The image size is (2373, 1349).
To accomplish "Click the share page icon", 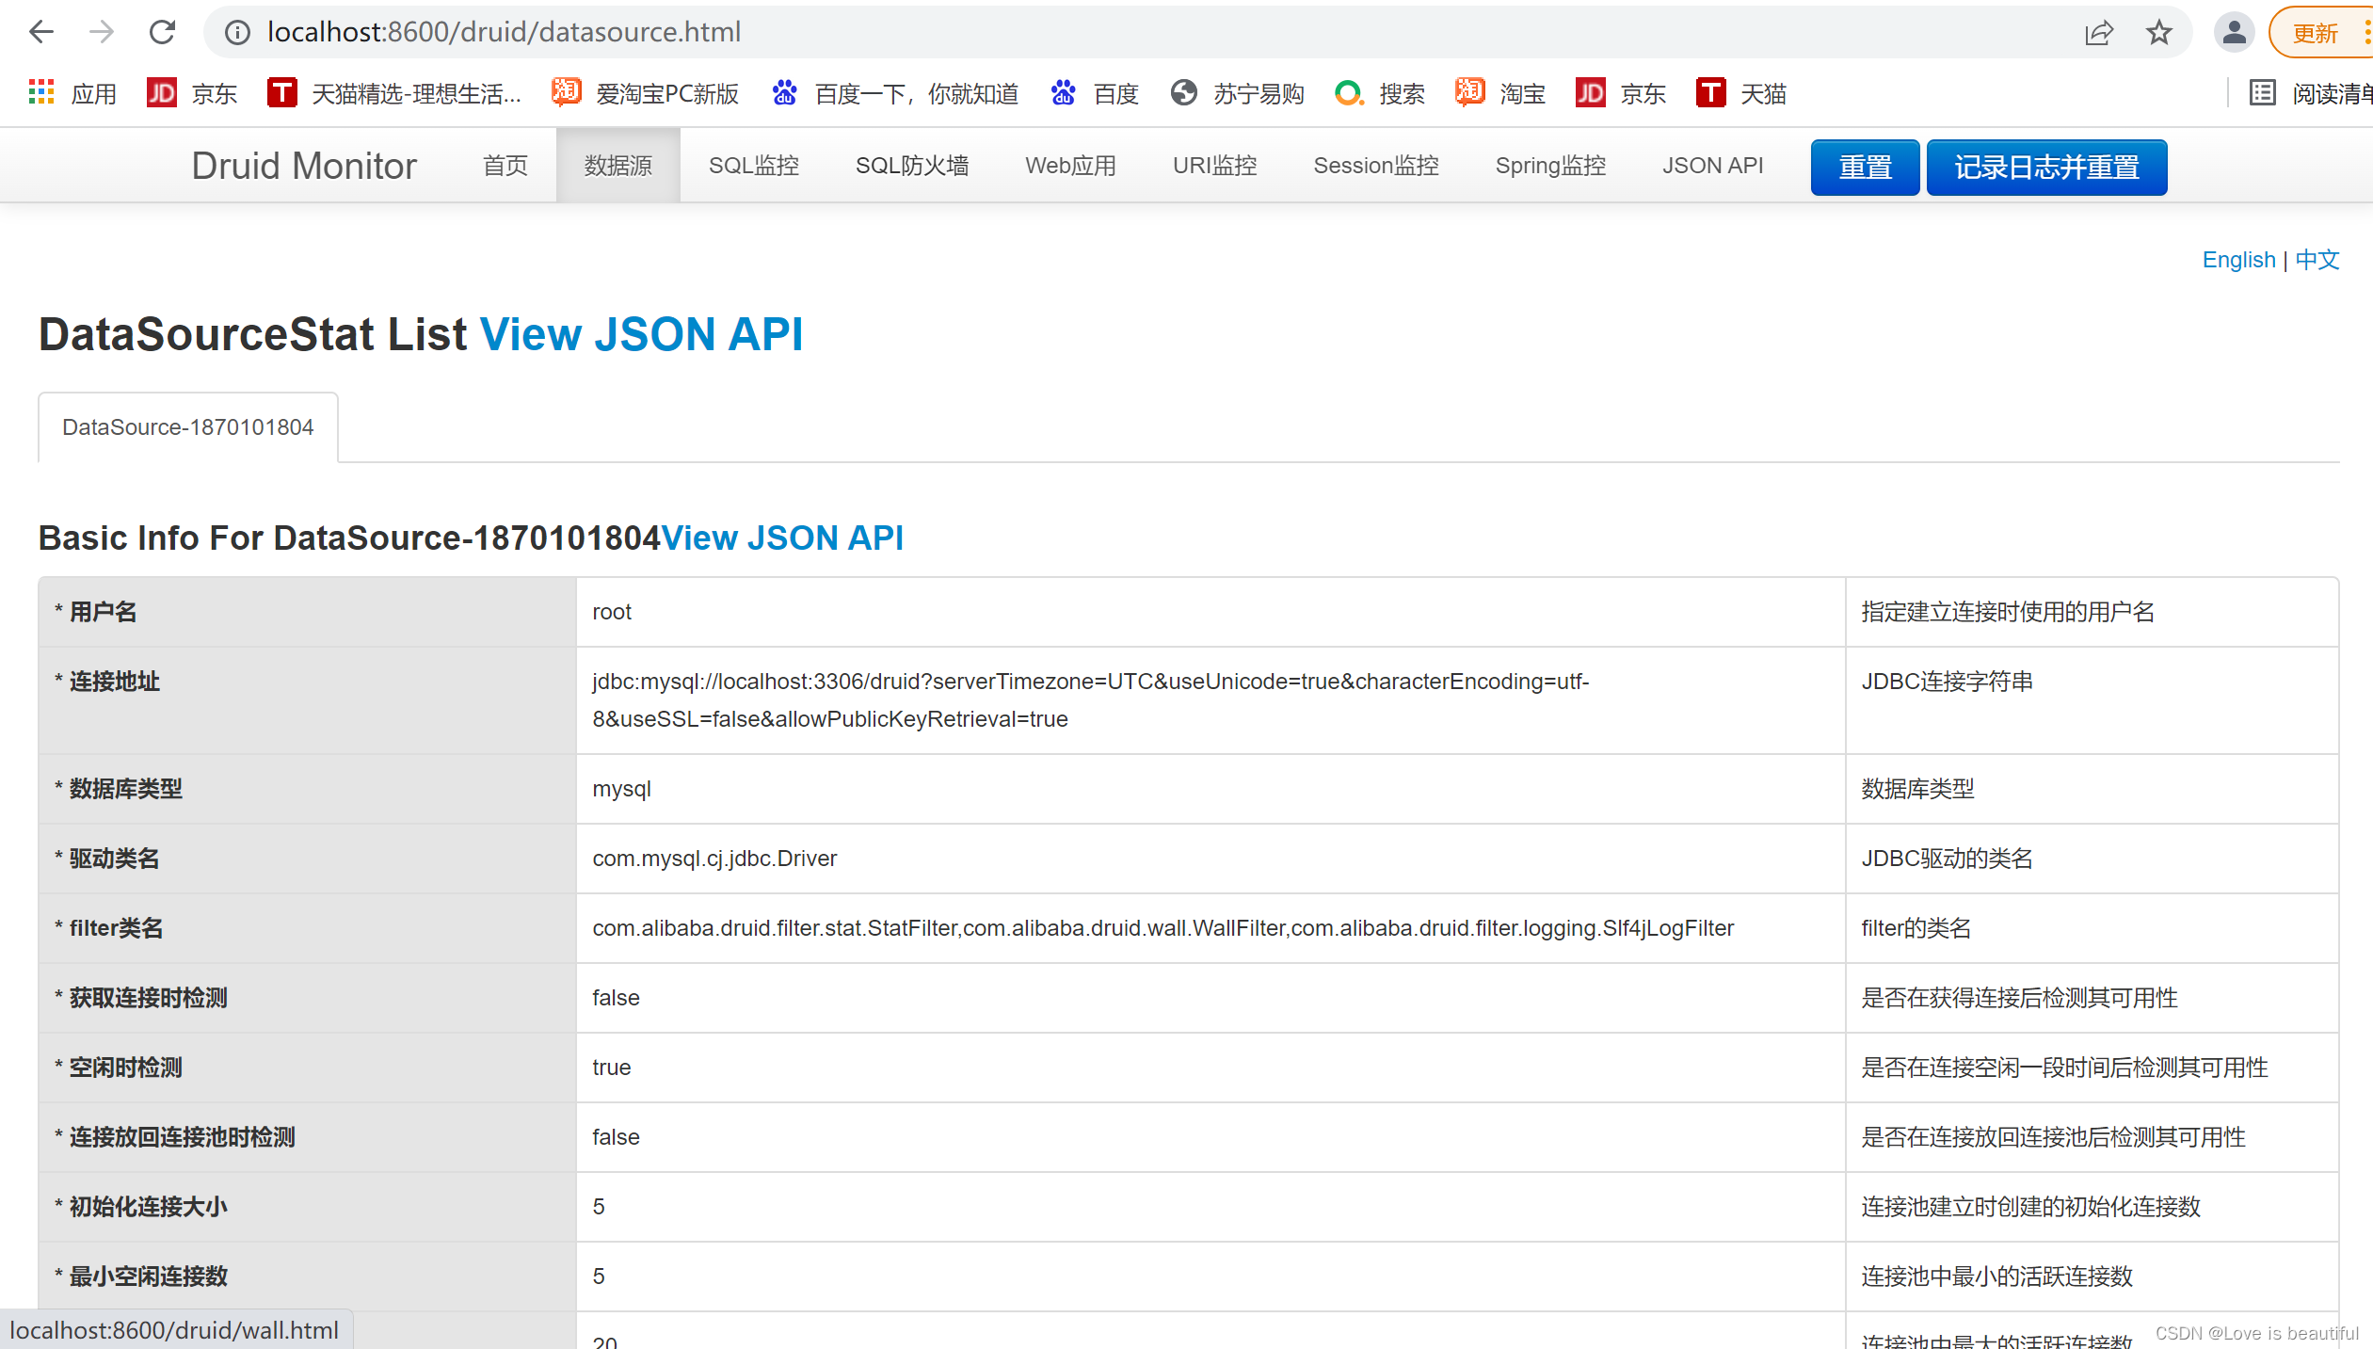I will pyautogui.click(x=2098, y=33).
